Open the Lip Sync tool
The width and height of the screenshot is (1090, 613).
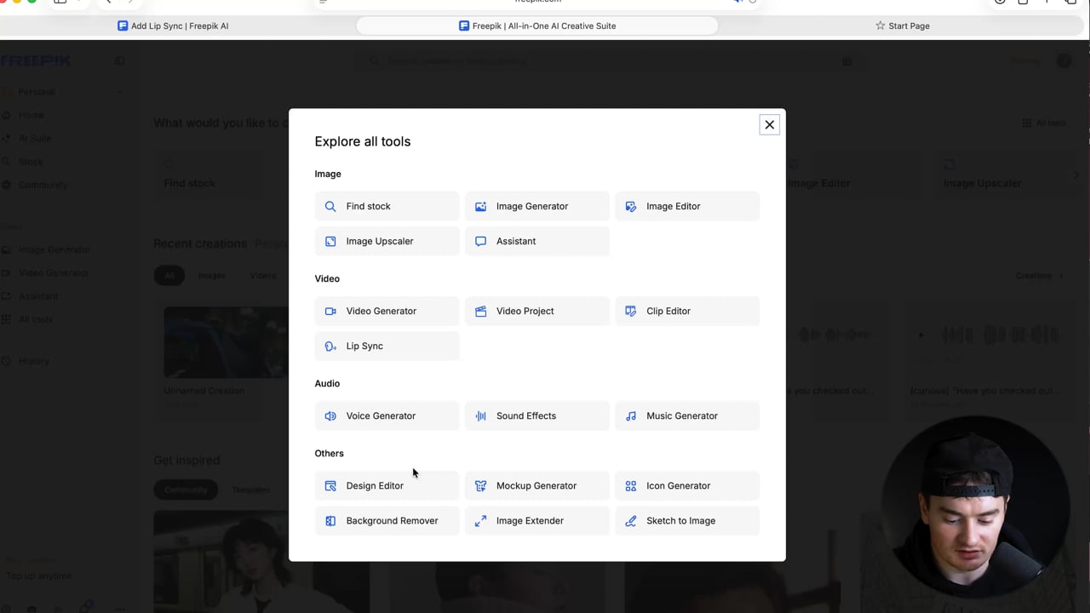point(387,346)
